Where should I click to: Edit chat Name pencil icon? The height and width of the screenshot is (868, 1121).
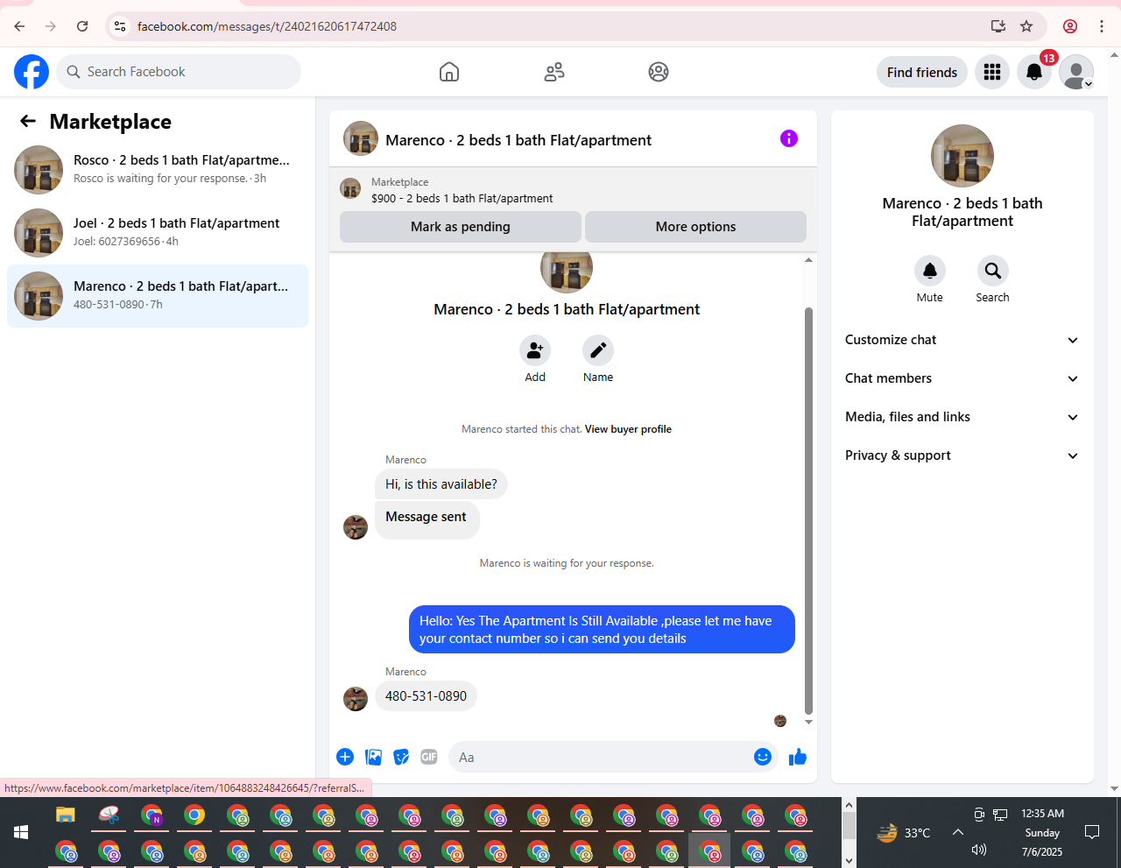[598, 350]
